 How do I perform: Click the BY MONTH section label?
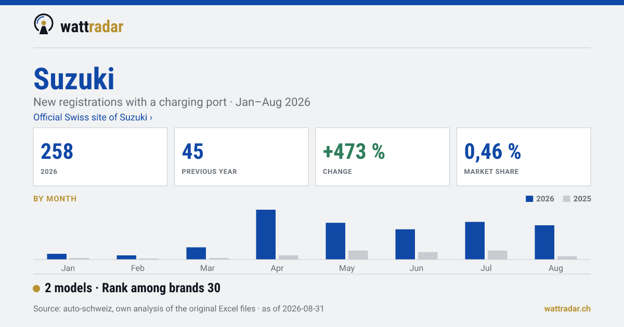tap(55, 199)
